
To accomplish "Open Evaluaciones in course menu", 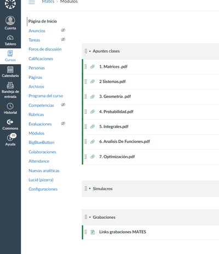I will pyautogui.click(x=40, y=124).
